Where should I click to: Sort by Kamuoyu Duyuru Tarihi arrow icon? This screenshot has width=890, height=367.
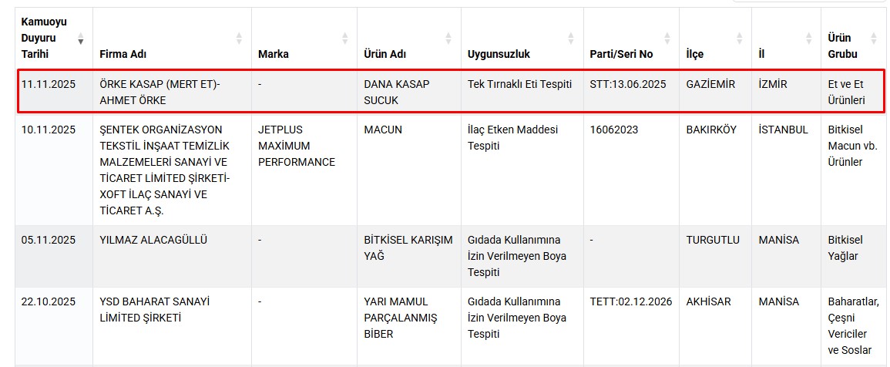pyautogui.click(x=81, y=39)
